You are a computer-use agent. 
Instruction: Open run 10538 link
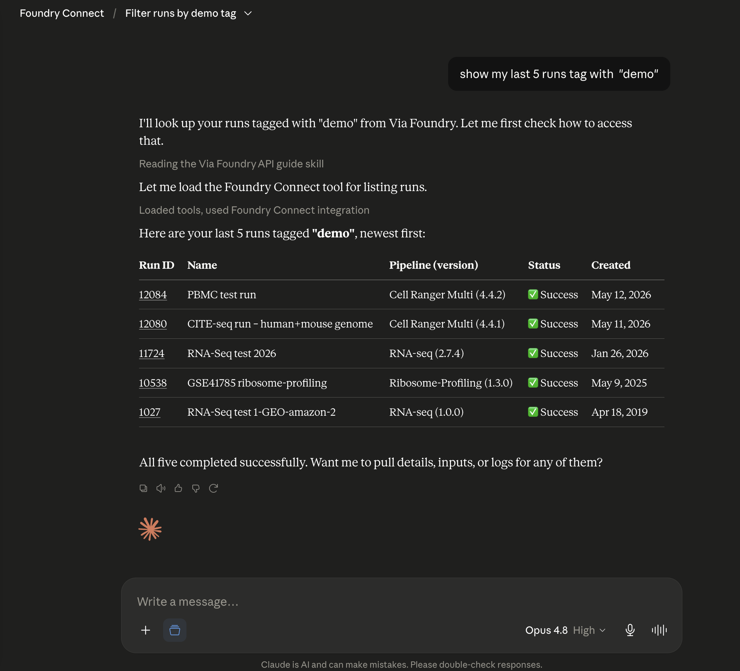(153, 383)
